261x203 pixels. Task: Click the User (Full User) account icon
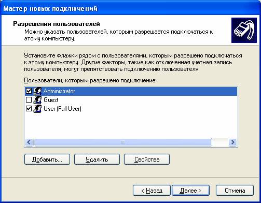[x=37, y=109]
